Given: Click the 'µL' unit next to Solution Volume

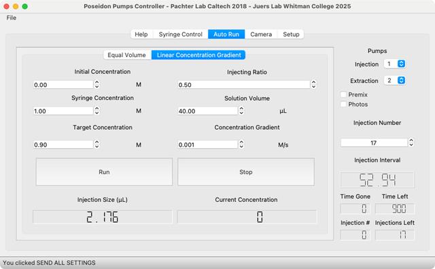Looking at the screenshot, I should point(283,111).
